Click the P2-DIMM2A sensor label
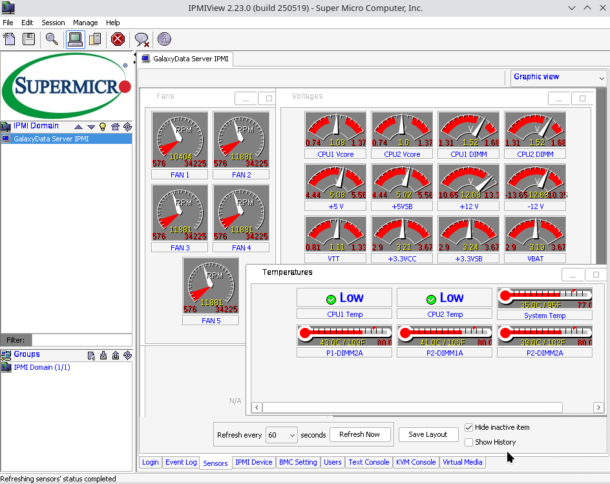Image resolution: width=610 pixels, height=484 pixels. [x=545, y=353]
